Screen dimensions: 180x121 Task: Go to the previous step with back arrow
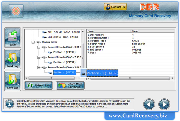coord(149,104)
